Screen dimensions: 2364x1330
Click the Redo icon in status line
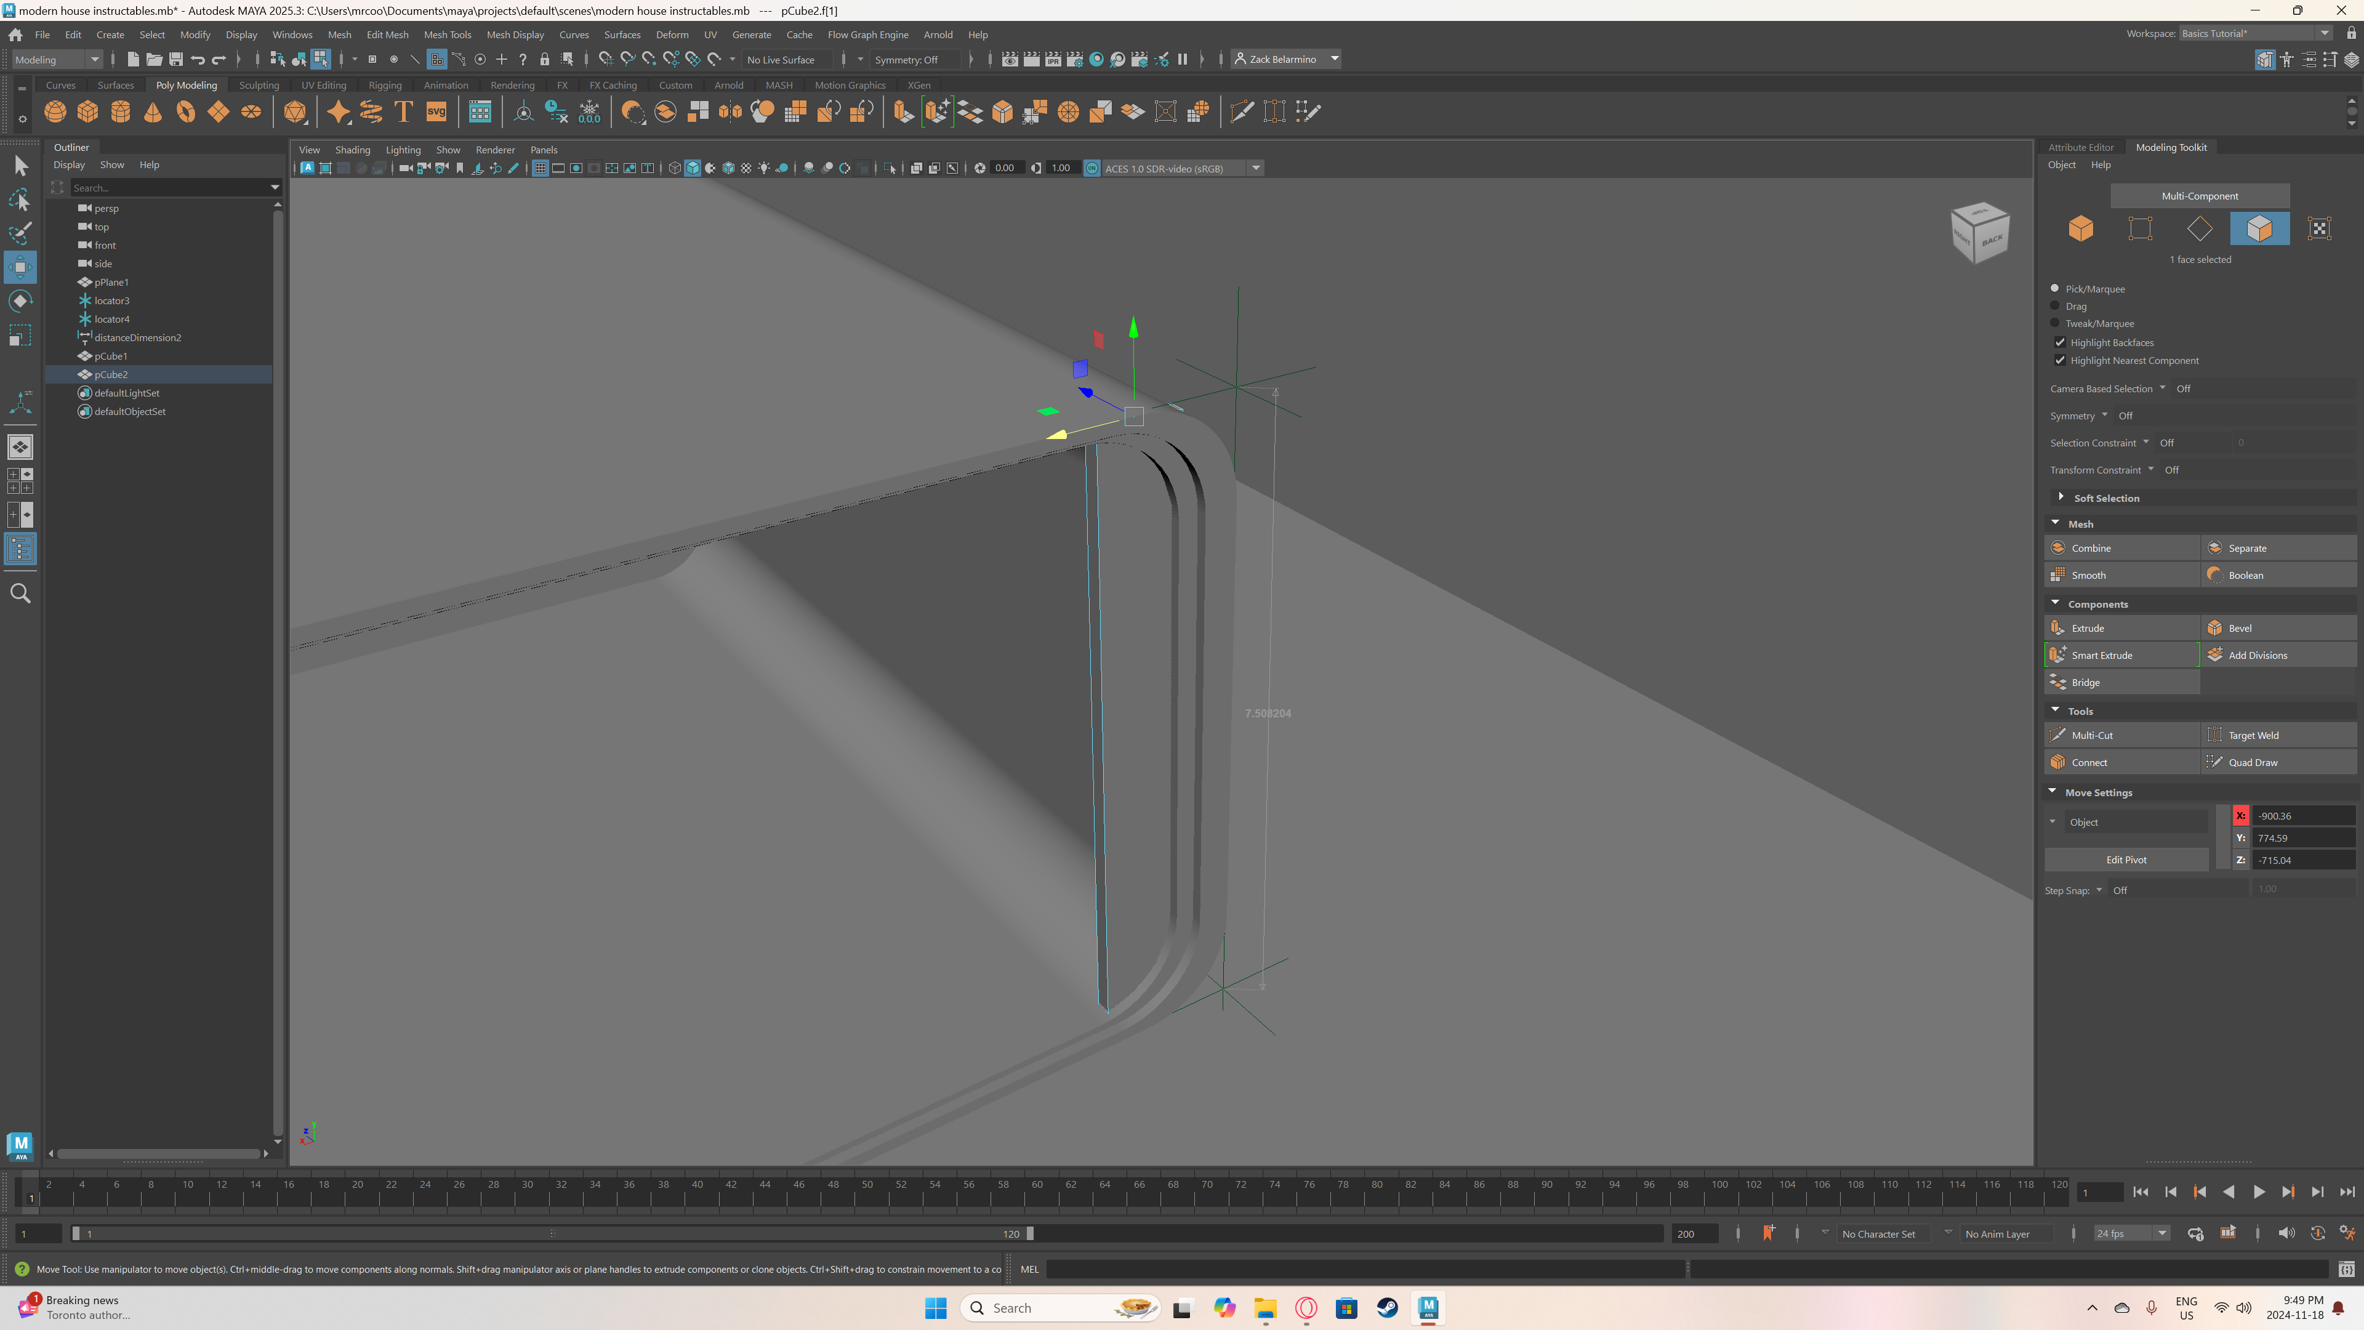tap(219, 60)
